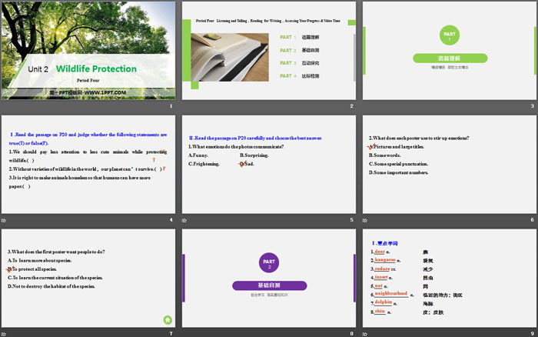Select slide 8 with the purple PART 2 circle

coord(269,278)
